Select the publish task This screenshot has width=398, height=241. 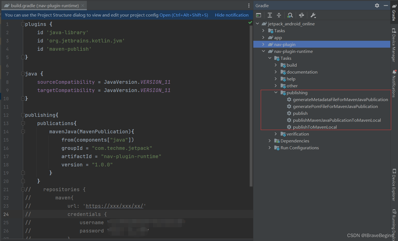(300, 113)
